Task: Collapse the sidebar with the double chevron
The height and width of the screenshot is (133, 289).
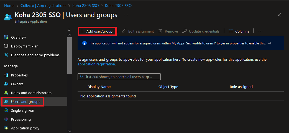Action: point(69,30)
